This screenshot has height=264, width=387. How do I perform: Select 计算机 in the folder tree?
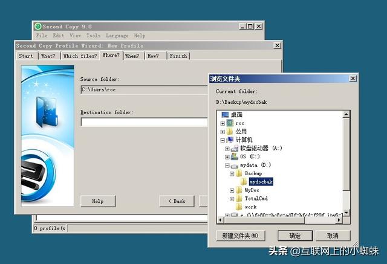coord(244,140)
